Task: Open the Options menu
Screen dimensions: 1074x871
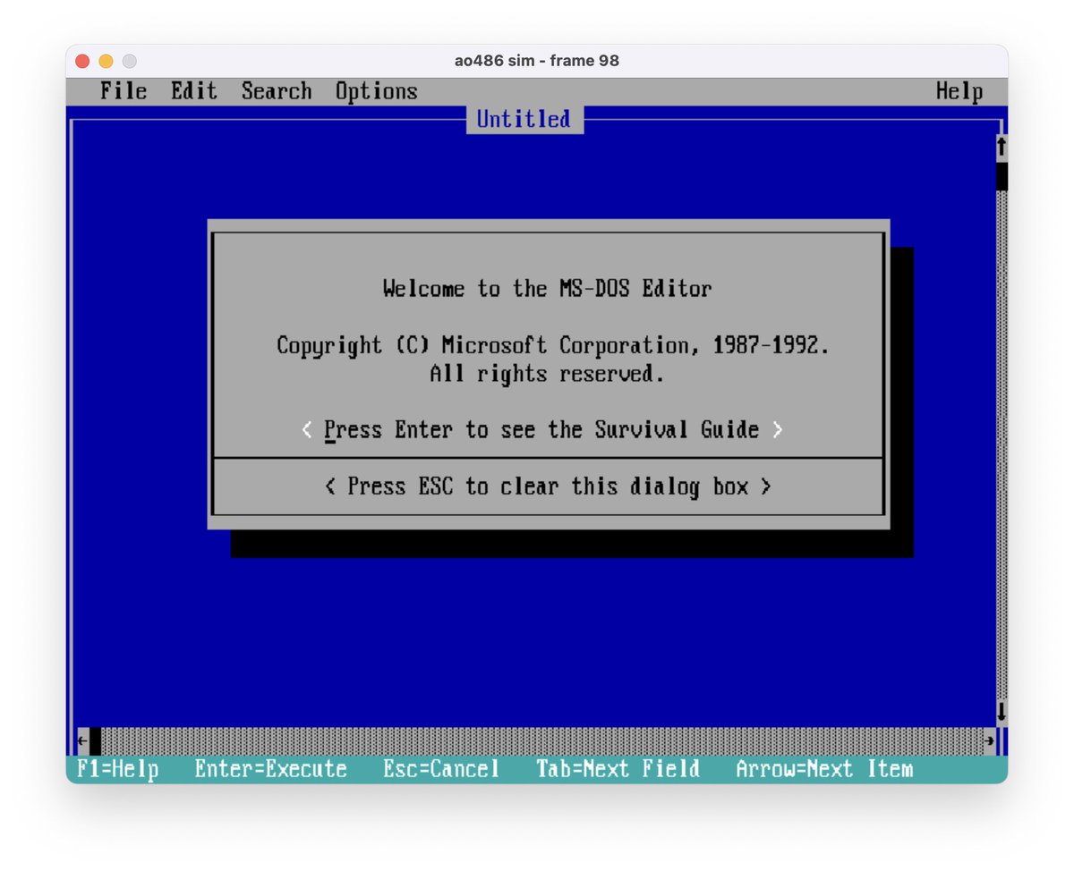Action: (377, 91)
